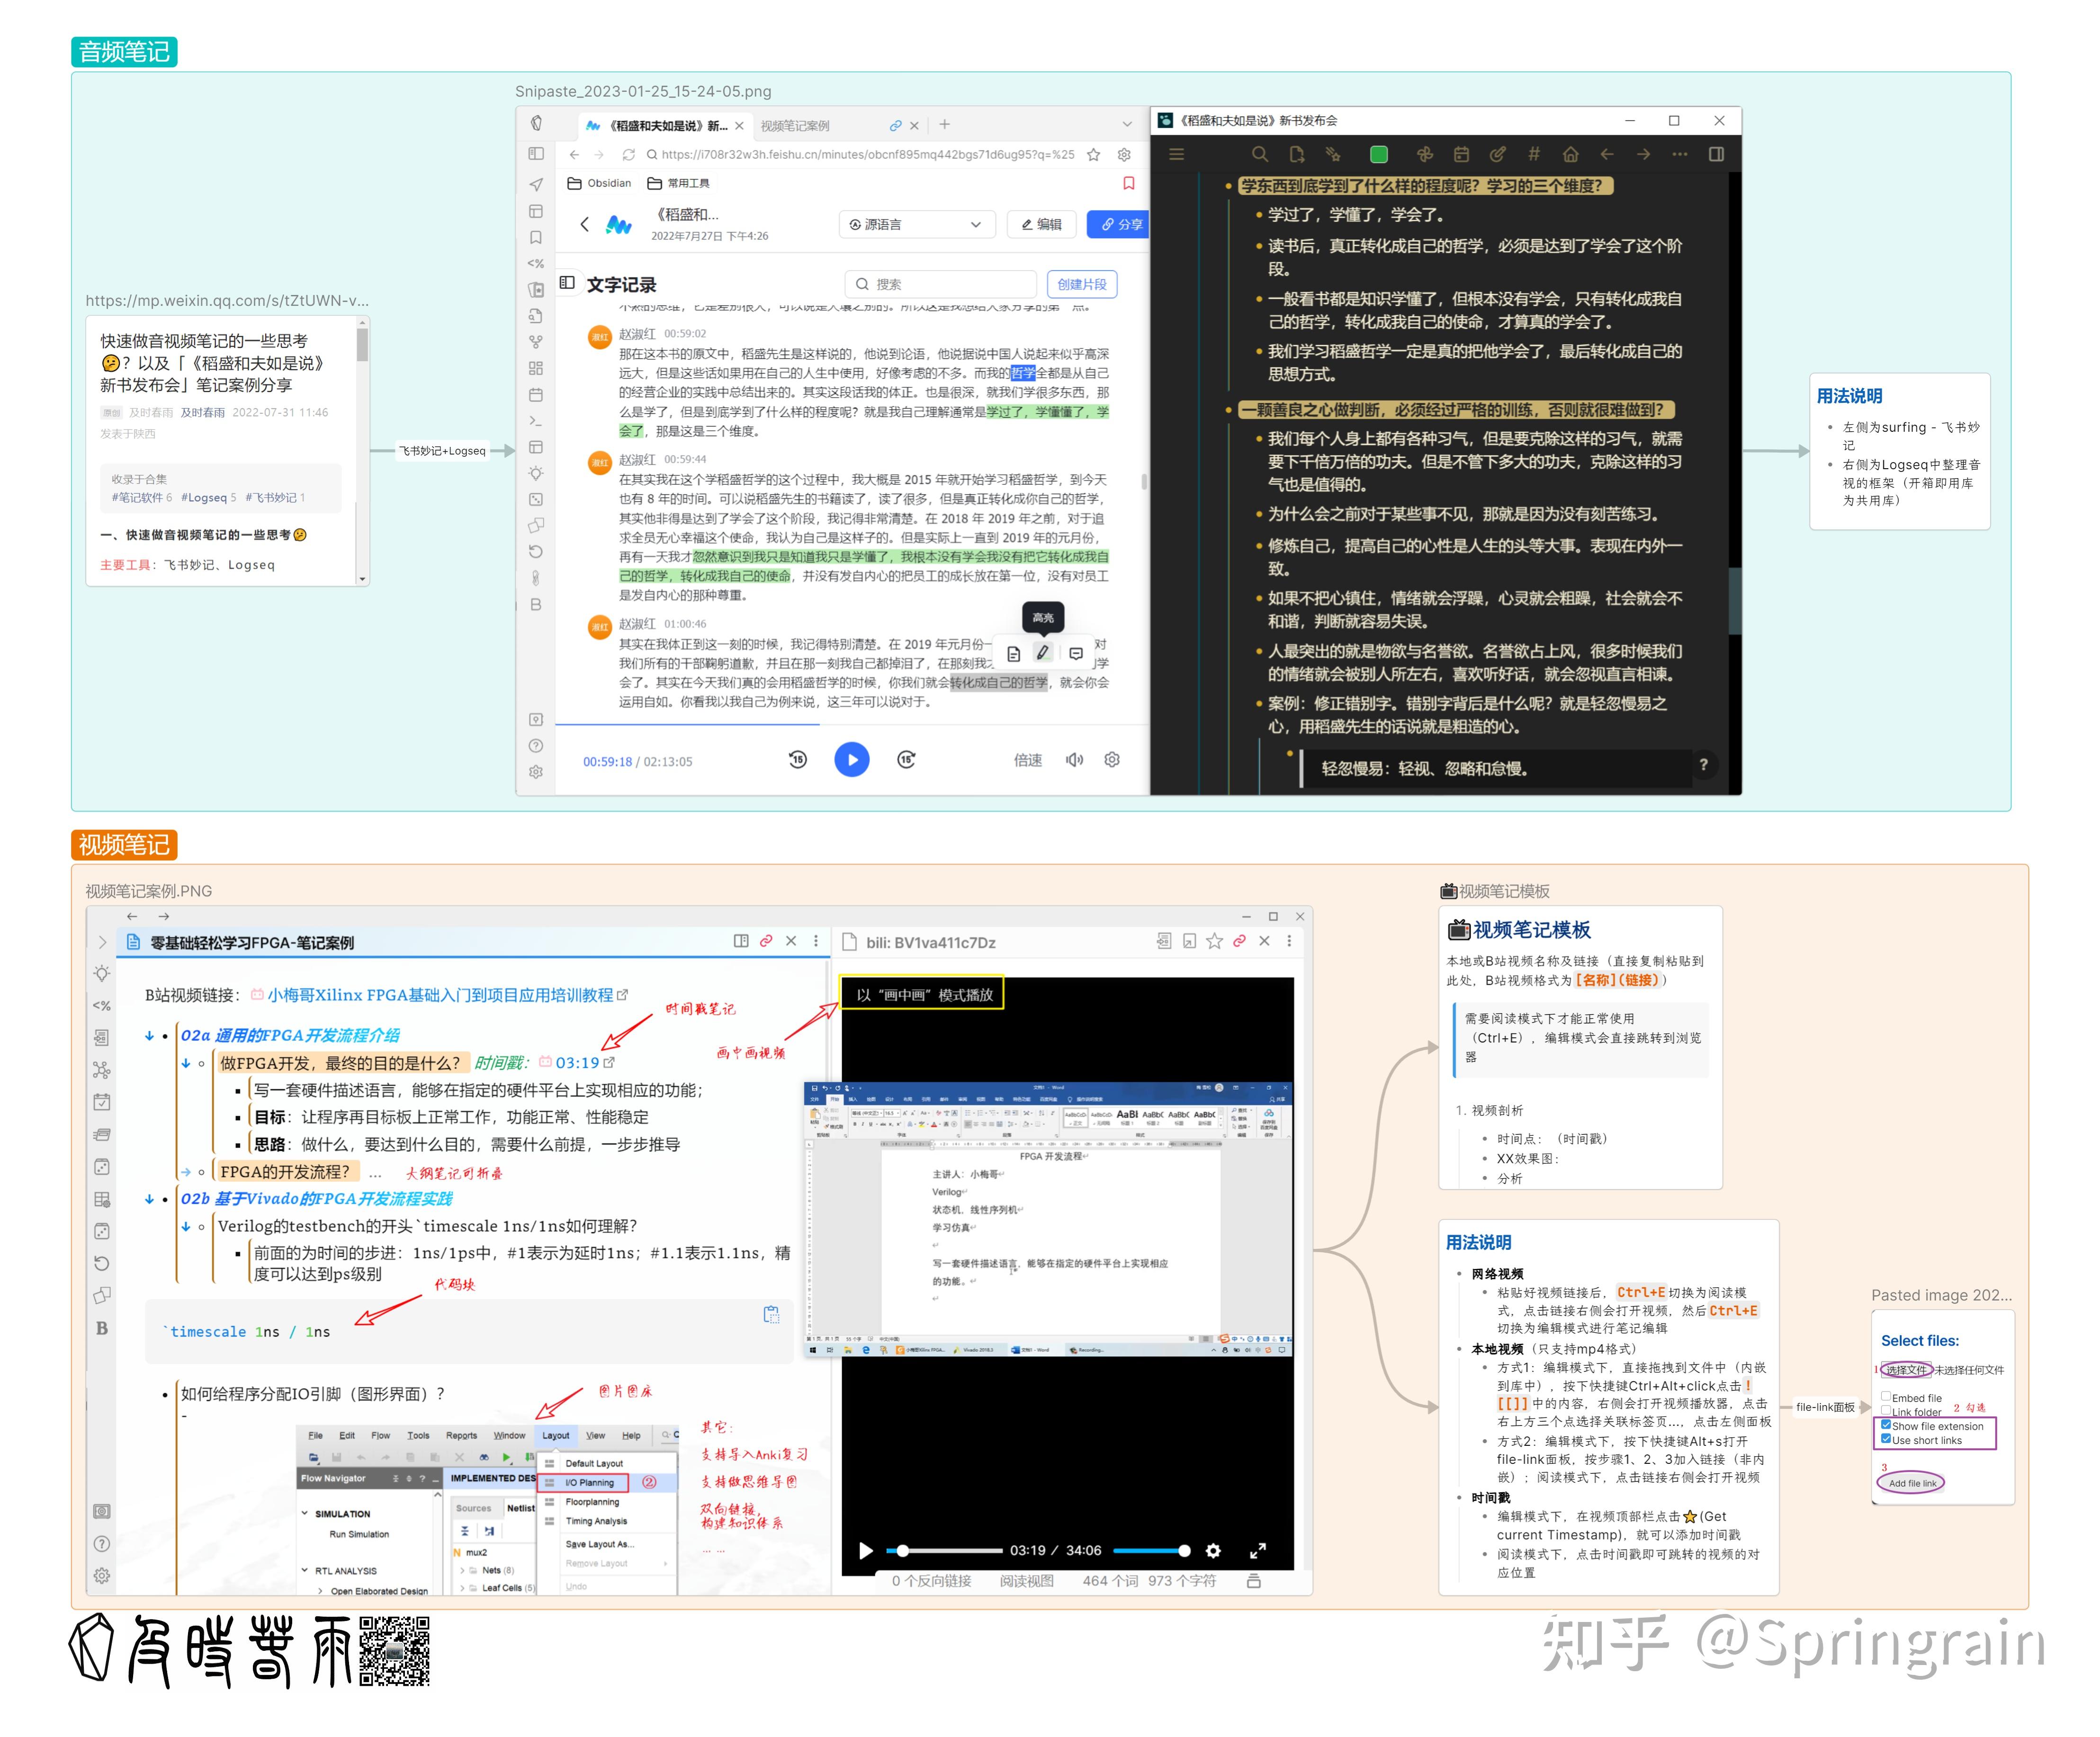
Task: Enable the Embed file checkbox
Action: point(1885,1396)
